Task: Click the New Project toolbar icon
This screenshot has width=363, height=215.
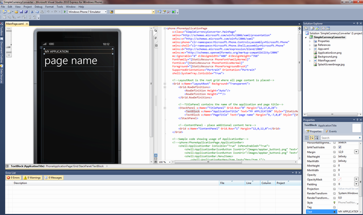Action: click(5, 12)
